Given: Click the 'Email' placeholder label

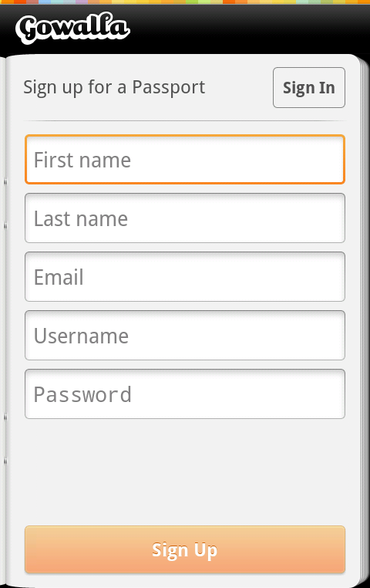Looking at the screenshot, I should pos(59,278).
